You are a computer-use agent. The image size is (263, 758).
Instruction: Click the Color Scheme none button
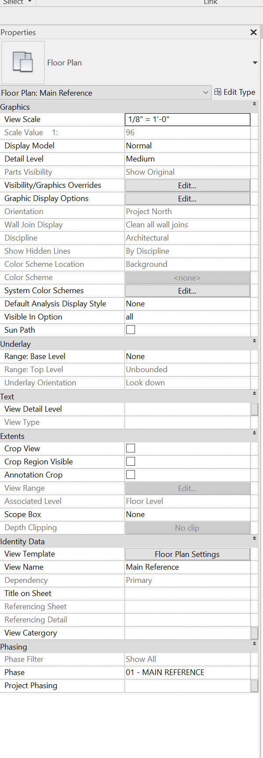click(x=187, y=277)
